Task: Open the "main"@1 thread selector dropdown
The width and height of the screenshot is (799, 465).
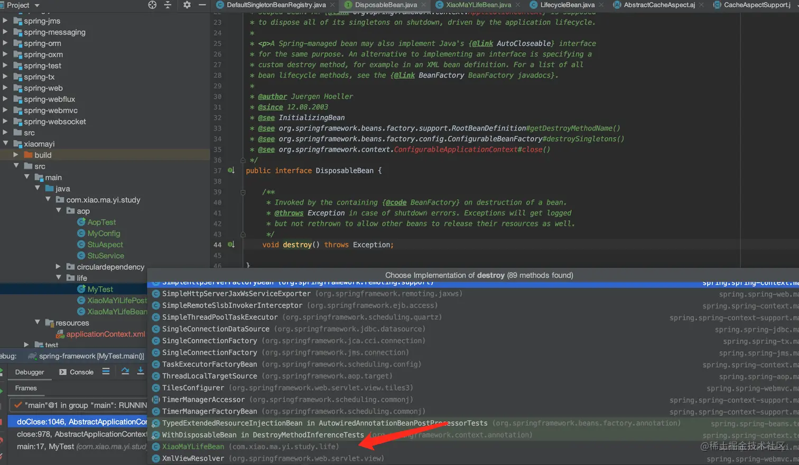Action: pos(78,405)
